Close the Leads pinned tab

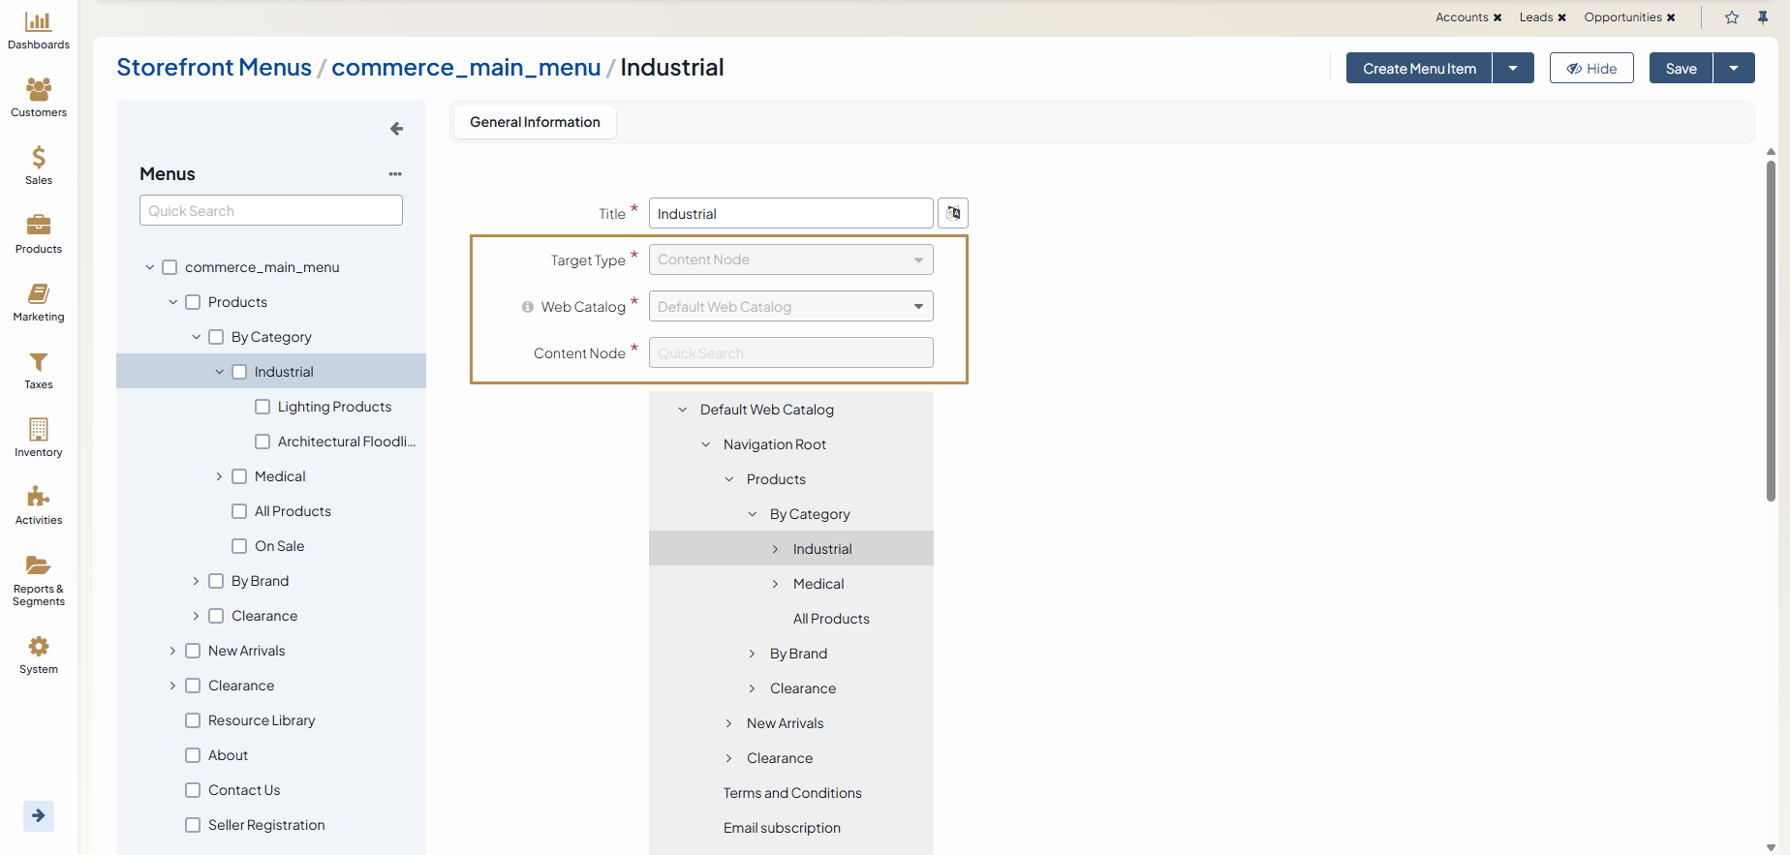(x=1561, y=17)
